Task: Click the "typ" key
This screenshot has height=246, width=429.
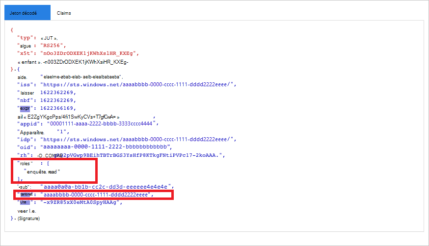Action: 25,38
